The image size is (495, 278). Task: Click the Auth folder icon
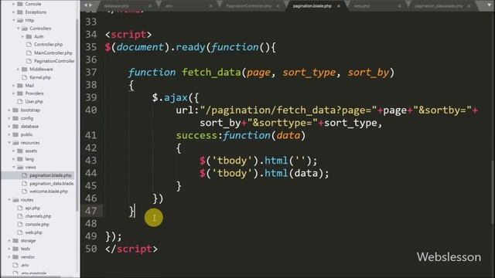29,36
